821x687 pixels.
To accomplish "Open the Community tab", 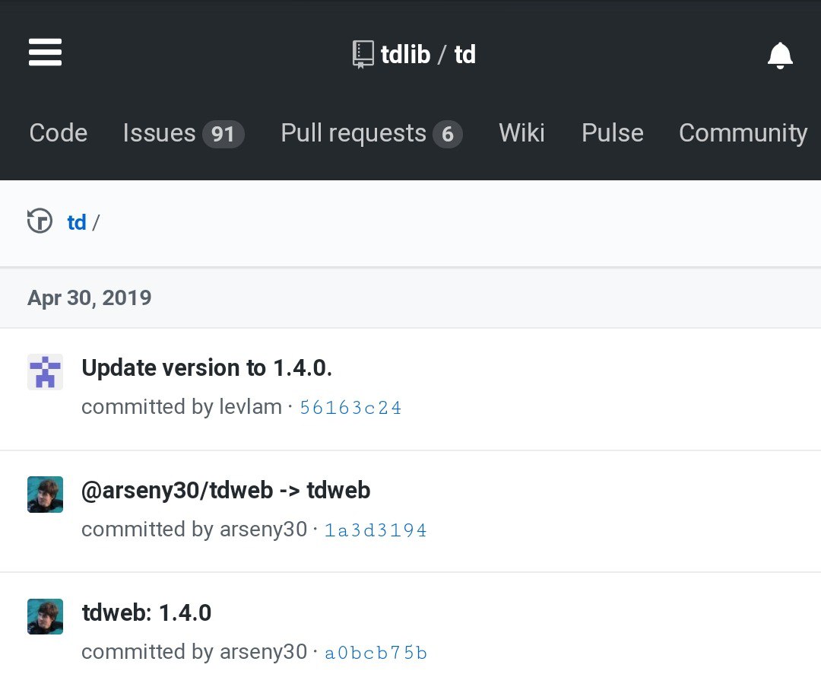I will point(743,133).
